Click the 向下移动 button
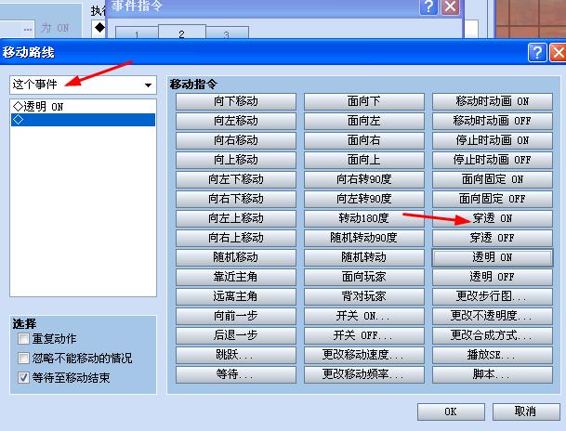 (236, 101)
